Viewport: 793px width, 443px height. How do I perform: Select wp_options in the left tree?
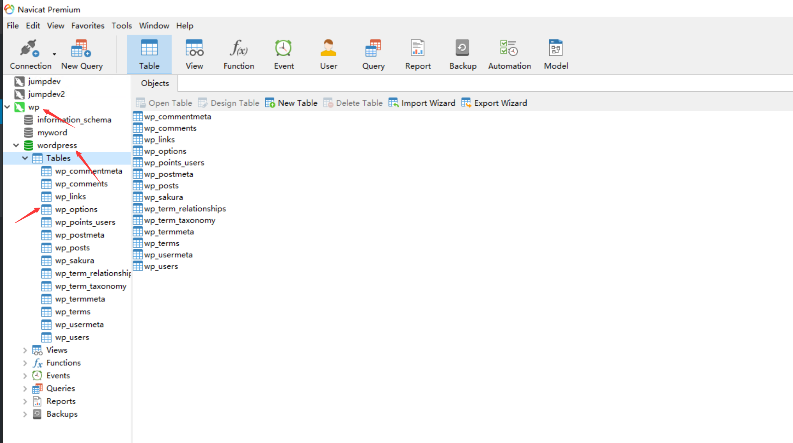tap(76, 209)
